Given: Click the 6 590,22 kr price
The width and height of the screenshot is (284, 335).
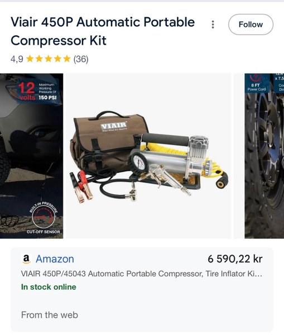Looking at the screenshot, I should [235, 259].
